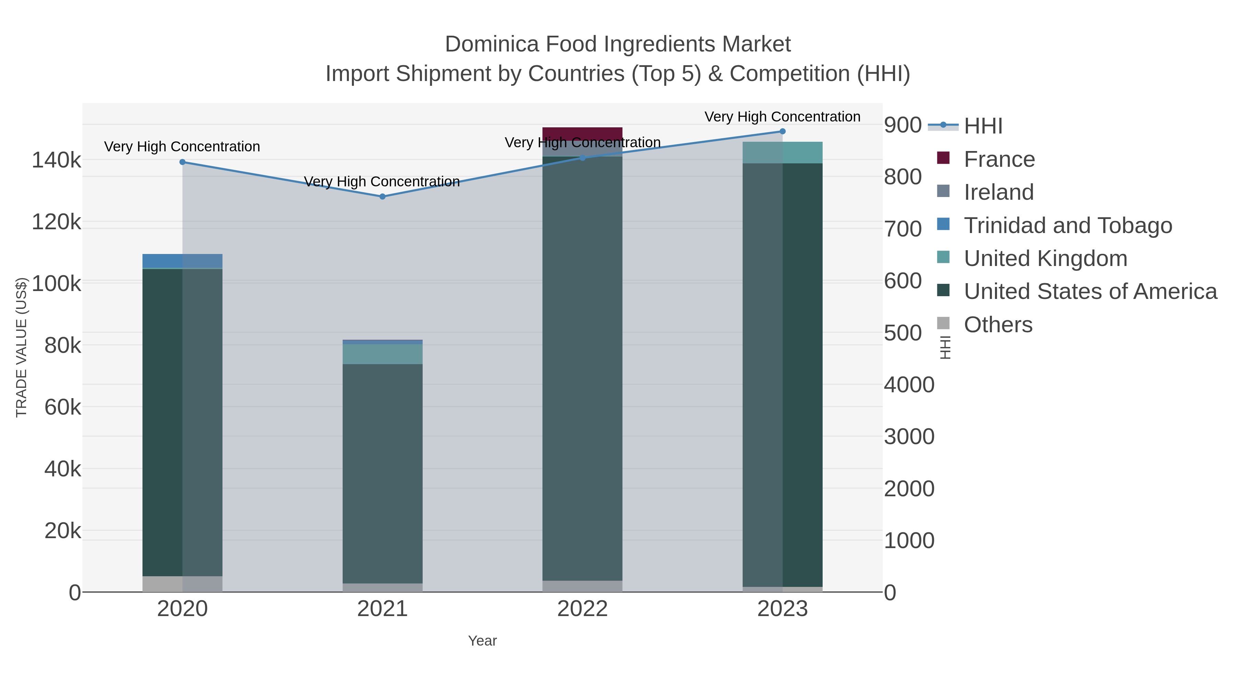Viewport: 1236px width, 695px height.
Task: Click the Ireland slate legend swatch
Action: [x=943, y=191]
